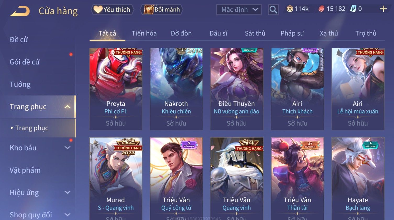This screenshot has width=394, height=220.
Task: Select the Hayate Bạch lang skin card
Action: coord(358,178)
